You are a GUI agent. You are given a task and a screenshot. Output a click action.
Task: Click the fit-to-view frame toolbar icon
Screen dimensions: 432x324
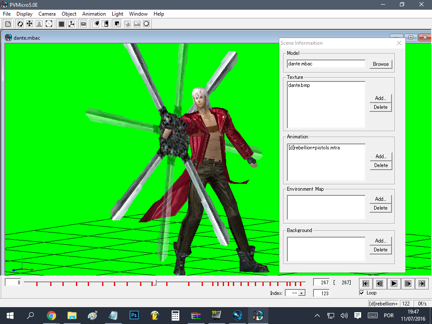(x=49, y=24)
